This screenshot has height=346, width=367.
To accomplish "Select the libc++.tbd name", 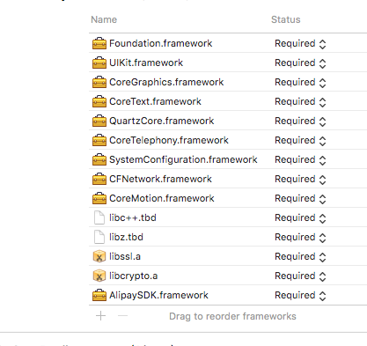I will click(x=133, y=217).
